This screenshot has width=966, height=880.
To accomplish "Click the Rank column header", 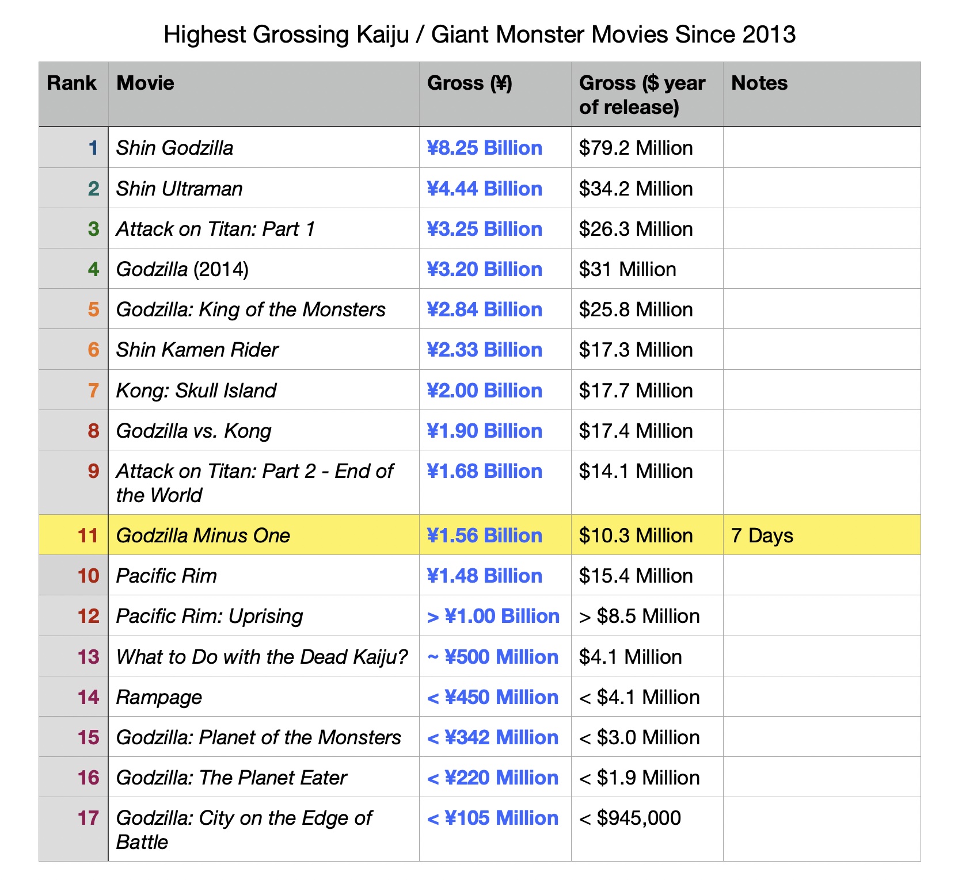I will coord(72,83).
